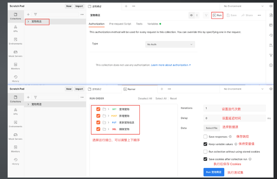Open the pull requests icon in right sidebar
277x179 pixels.
click(271, 45)
